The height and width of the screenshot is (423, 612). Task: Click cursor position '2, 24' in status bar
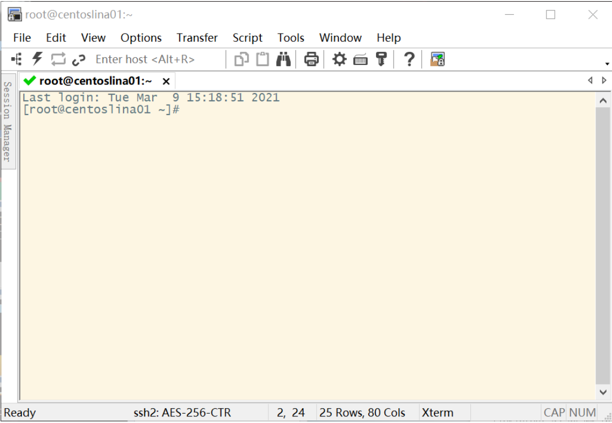tap(291, 413)
